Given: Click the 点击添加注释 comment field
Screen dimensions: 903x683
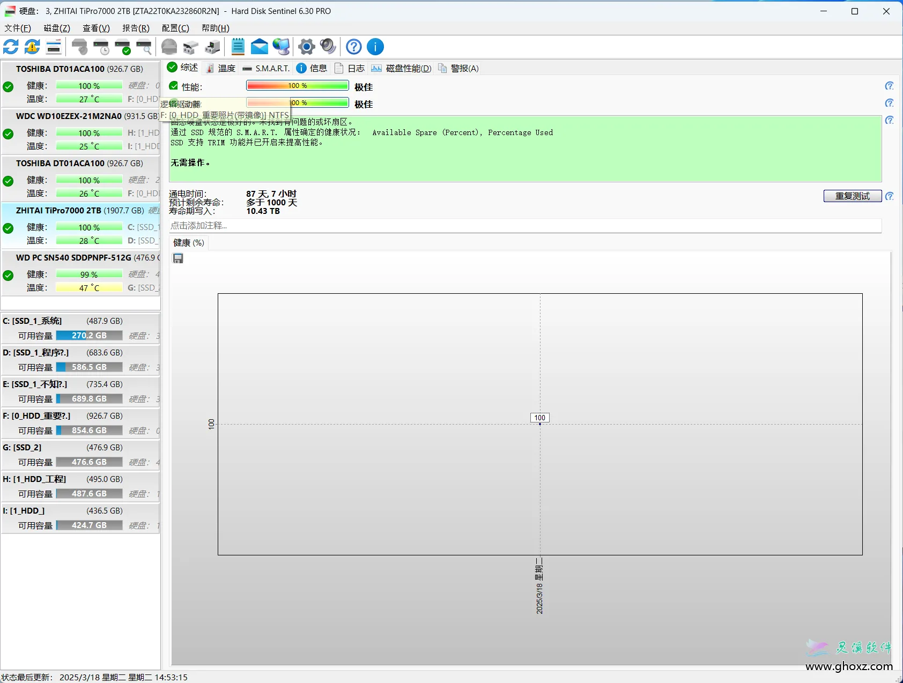Looking at the screenshot, I should point(525,226).
